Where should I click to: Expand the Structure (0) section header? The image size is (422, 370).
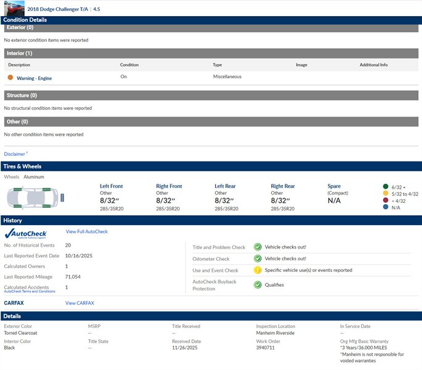coord(211,96)
